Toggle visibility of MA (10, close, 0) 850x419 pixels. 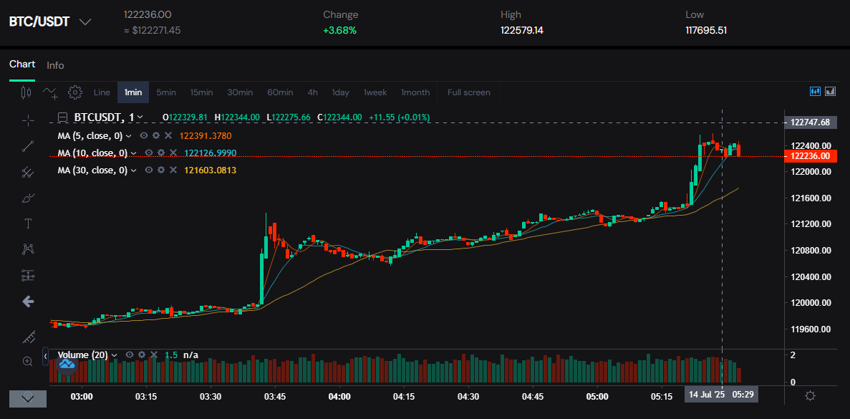[x=149, y=153]
